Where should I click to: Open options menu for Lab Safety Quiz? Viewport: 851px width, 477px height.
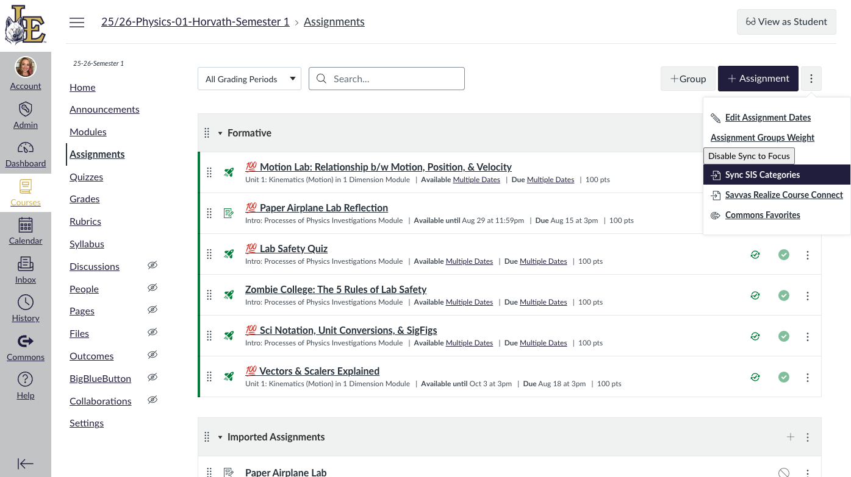coord(808,255)
